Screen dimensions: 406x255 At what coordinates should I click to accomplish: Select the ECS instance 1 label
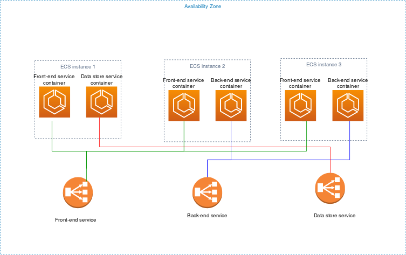(x=78, y=67)
